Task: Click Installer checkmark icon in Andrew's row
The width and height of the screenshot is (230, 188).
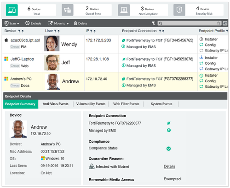Action: (x=201, y=75)
